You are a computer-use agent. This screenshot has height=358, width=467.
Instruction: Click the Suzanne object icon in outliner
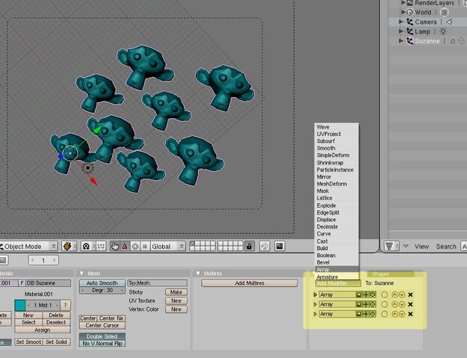click(x=410, y=41)
